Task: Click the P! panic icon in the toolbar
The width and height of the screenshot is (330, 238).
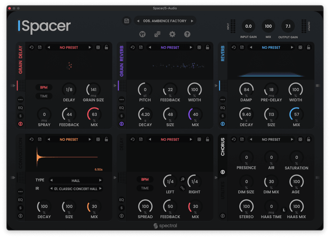Action: tap(142, 34)
